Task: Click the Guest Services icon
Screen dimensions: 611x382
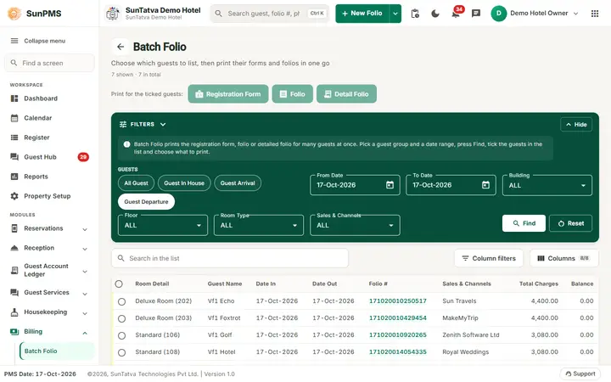Action: [x=14, y=292]
